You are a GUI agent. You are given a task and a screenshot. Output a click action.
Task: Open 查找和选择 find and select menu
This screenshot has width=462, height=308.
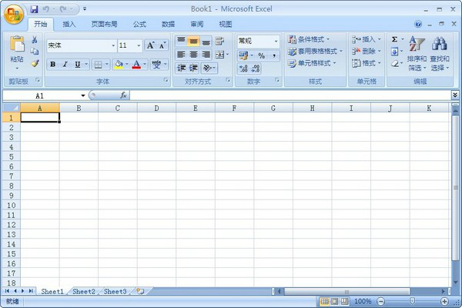point(440,53)
